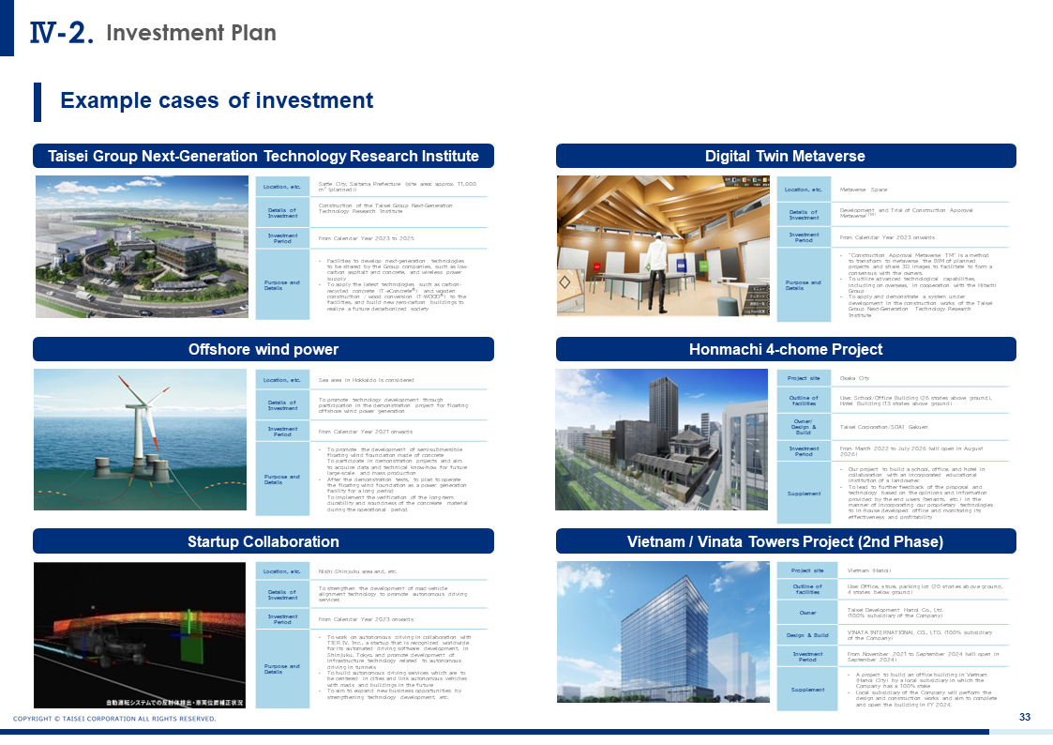Click the "Vietnam / Vinata Towers Project" header

click(786, 541)
